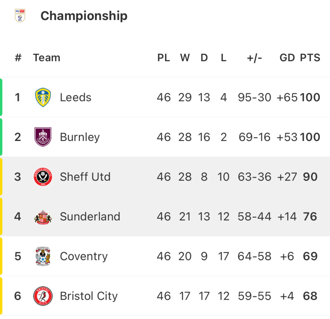The height and width of the screenshot is (319, 330).
Task: Click the +/- goals column header
Action: coord(255,58)
